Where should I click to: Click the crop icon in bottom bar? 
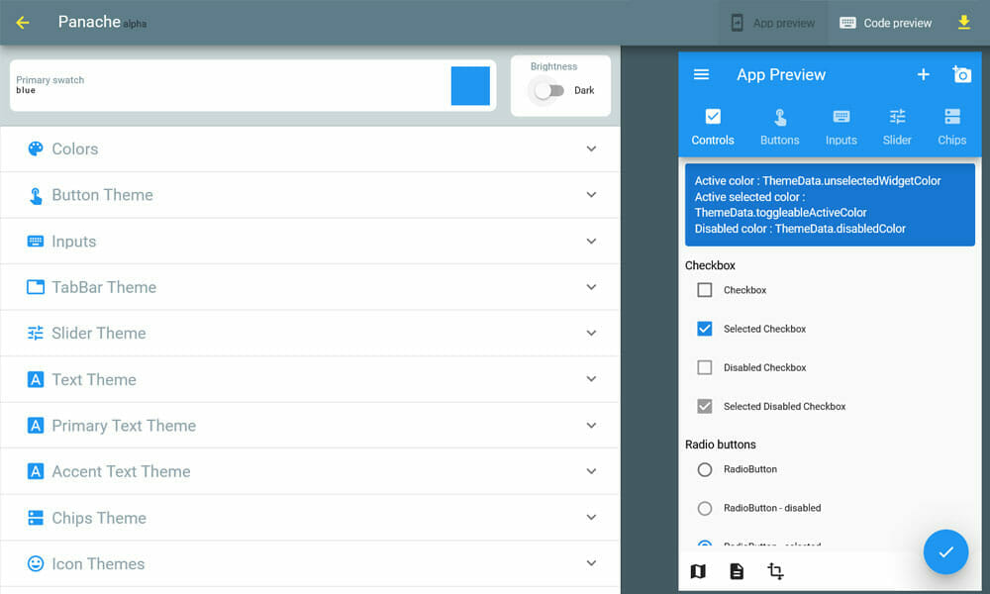click(775, 571)
